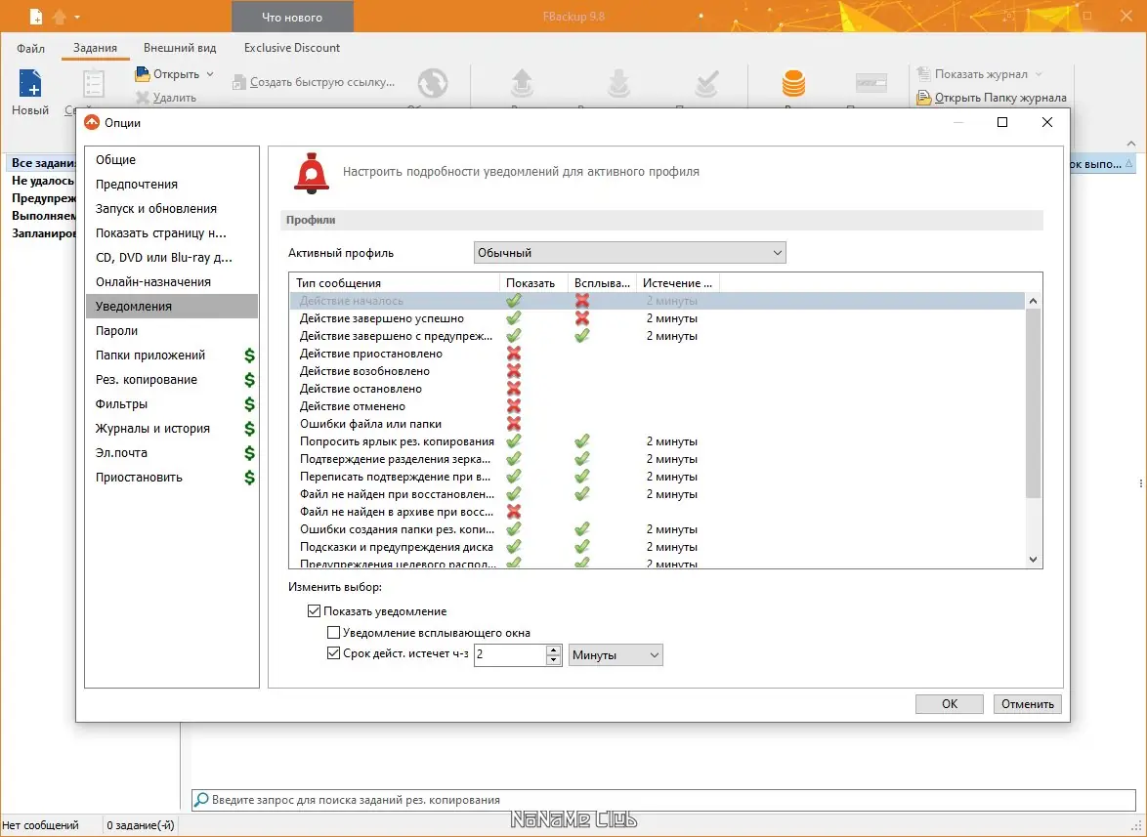
Task: Select the Действие возобновлено row
Action: click(x=657, y=370)
